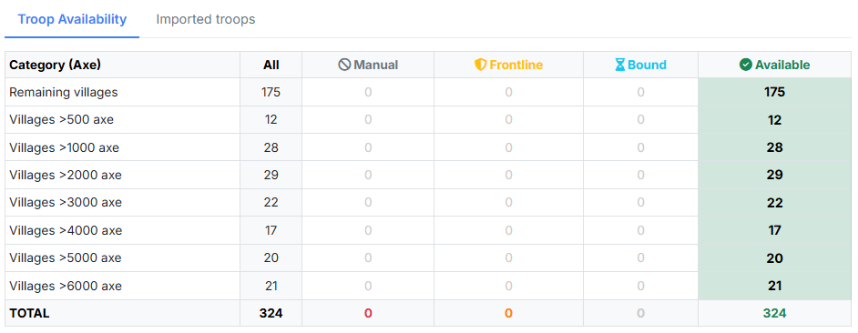Click Available value 21 for >6000 axe

(x=775, y=286)
